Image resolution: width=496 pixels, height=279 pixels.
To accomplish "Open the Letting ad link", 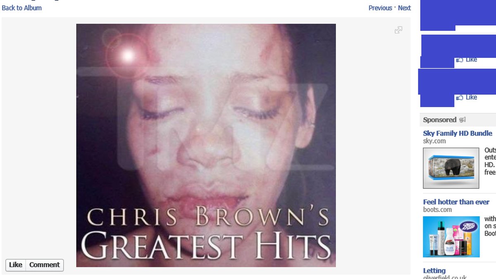I will pyautogui.click(x=434, y=271).
